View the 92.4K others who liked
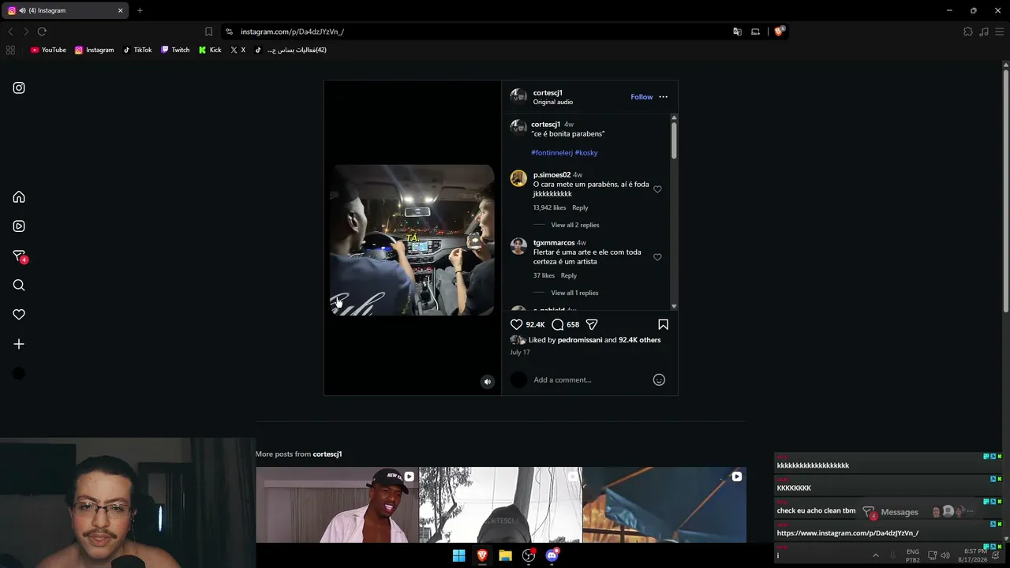1010x568 pixels. pos(640,340)
